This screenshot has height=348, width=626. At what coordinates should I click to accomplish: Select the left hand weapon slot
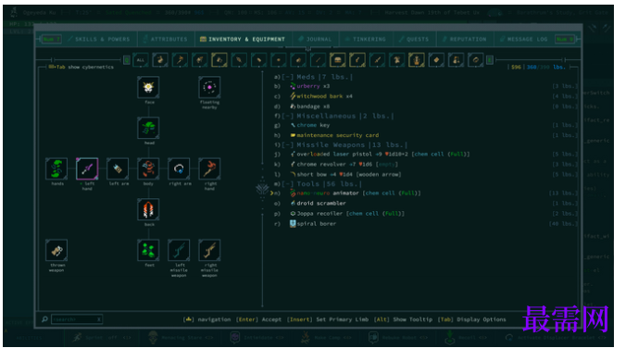(x=87, y=168)
